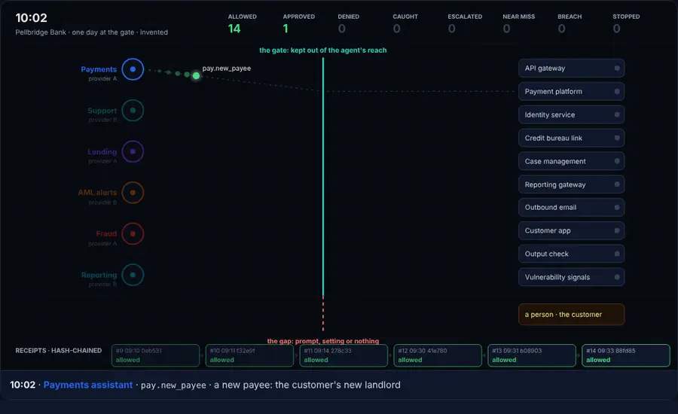Click the CAUGHT counter

[405, 23]
